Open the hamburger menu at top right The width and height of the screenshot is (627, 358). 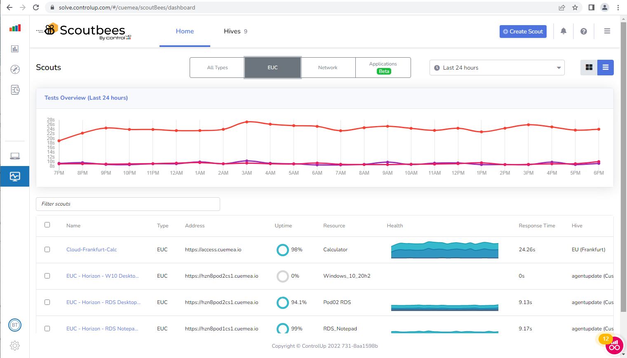[607, 31]
